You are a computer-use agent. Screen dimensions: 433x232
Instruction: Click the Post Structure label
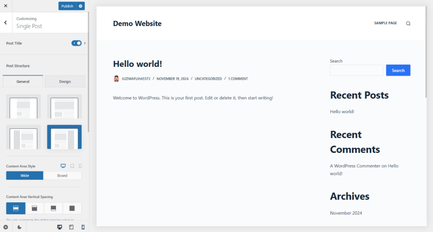click(18, 66)
